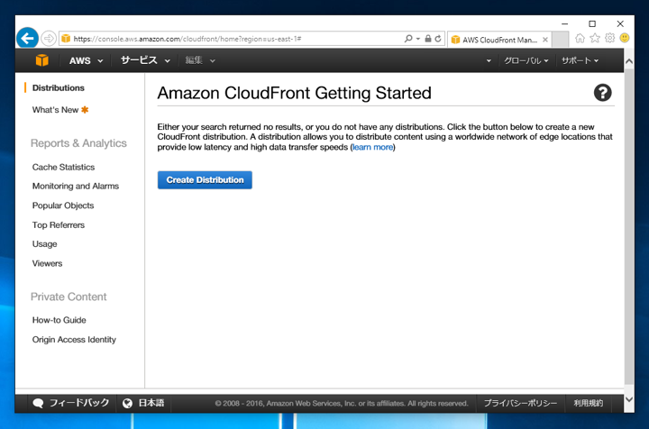649x429 pixels.
Task: Click the browser back arrow button
Action: pyautogui.click(x=27, y=39)
